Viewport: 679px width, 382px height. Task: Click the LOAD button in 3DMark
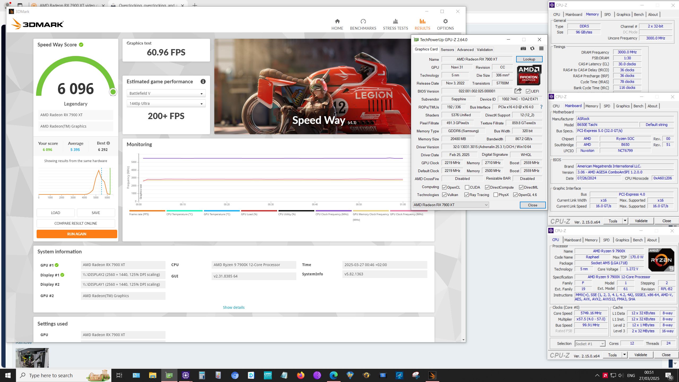click(x=55, y=213)
